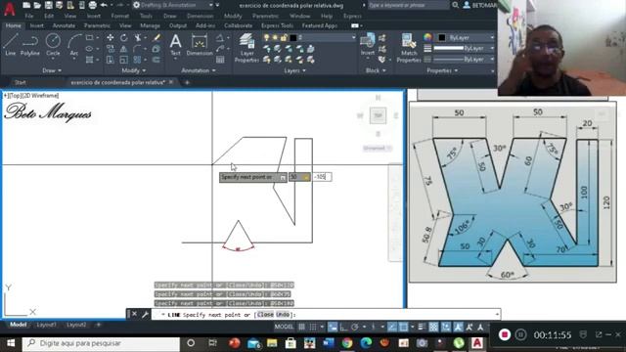Open the Format menu
The height and width of the screenshot is (352, 626).
[119, 16]
